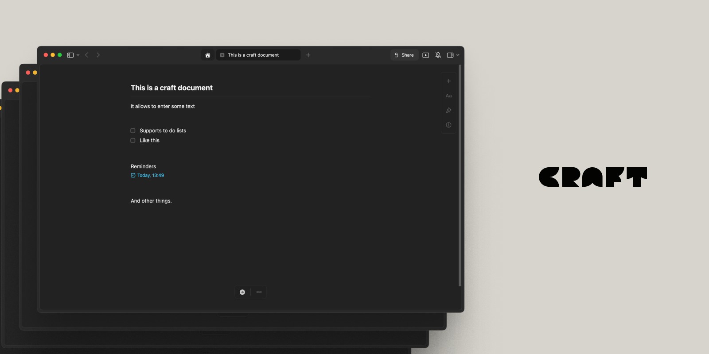This screenshot has width=709, height=354.
Task: Open the Home tab icon
Action: click(x=207, y=55)
